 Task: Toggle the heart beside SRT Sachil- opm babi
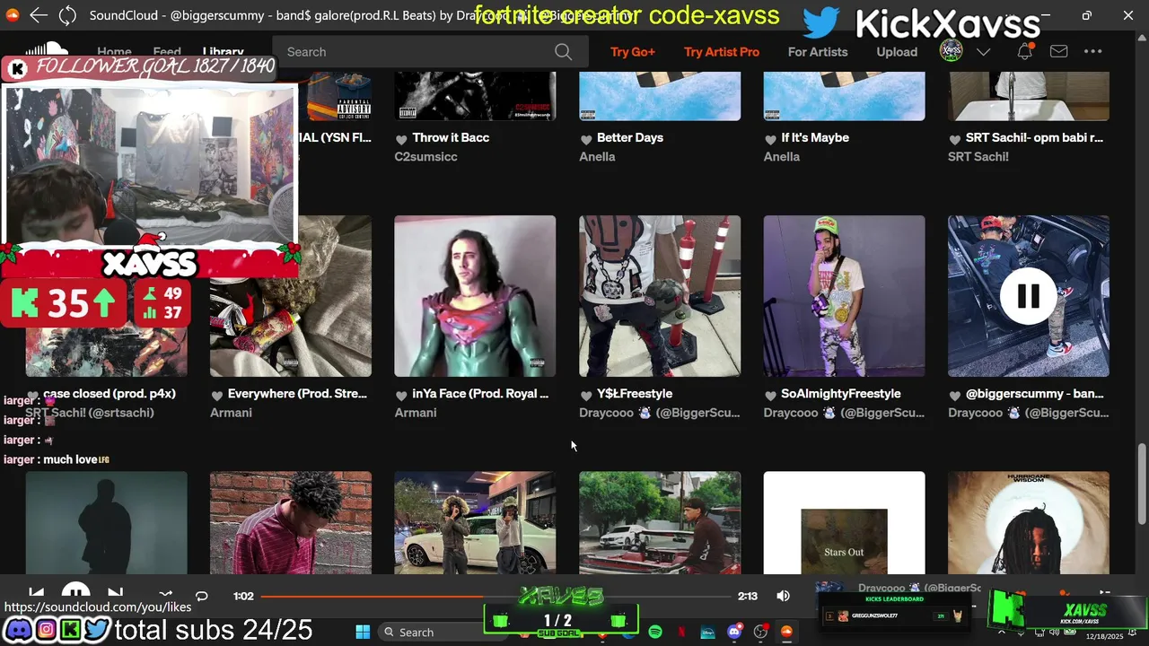coord(955,139)
